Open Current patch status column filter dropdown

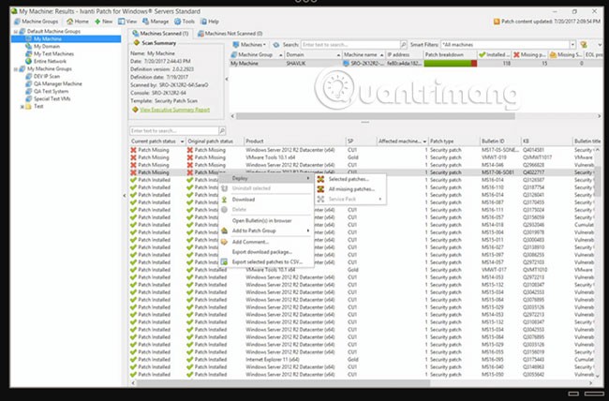(182, 141)
